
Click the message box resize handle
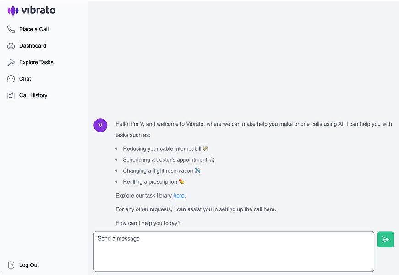pos(372,269)
